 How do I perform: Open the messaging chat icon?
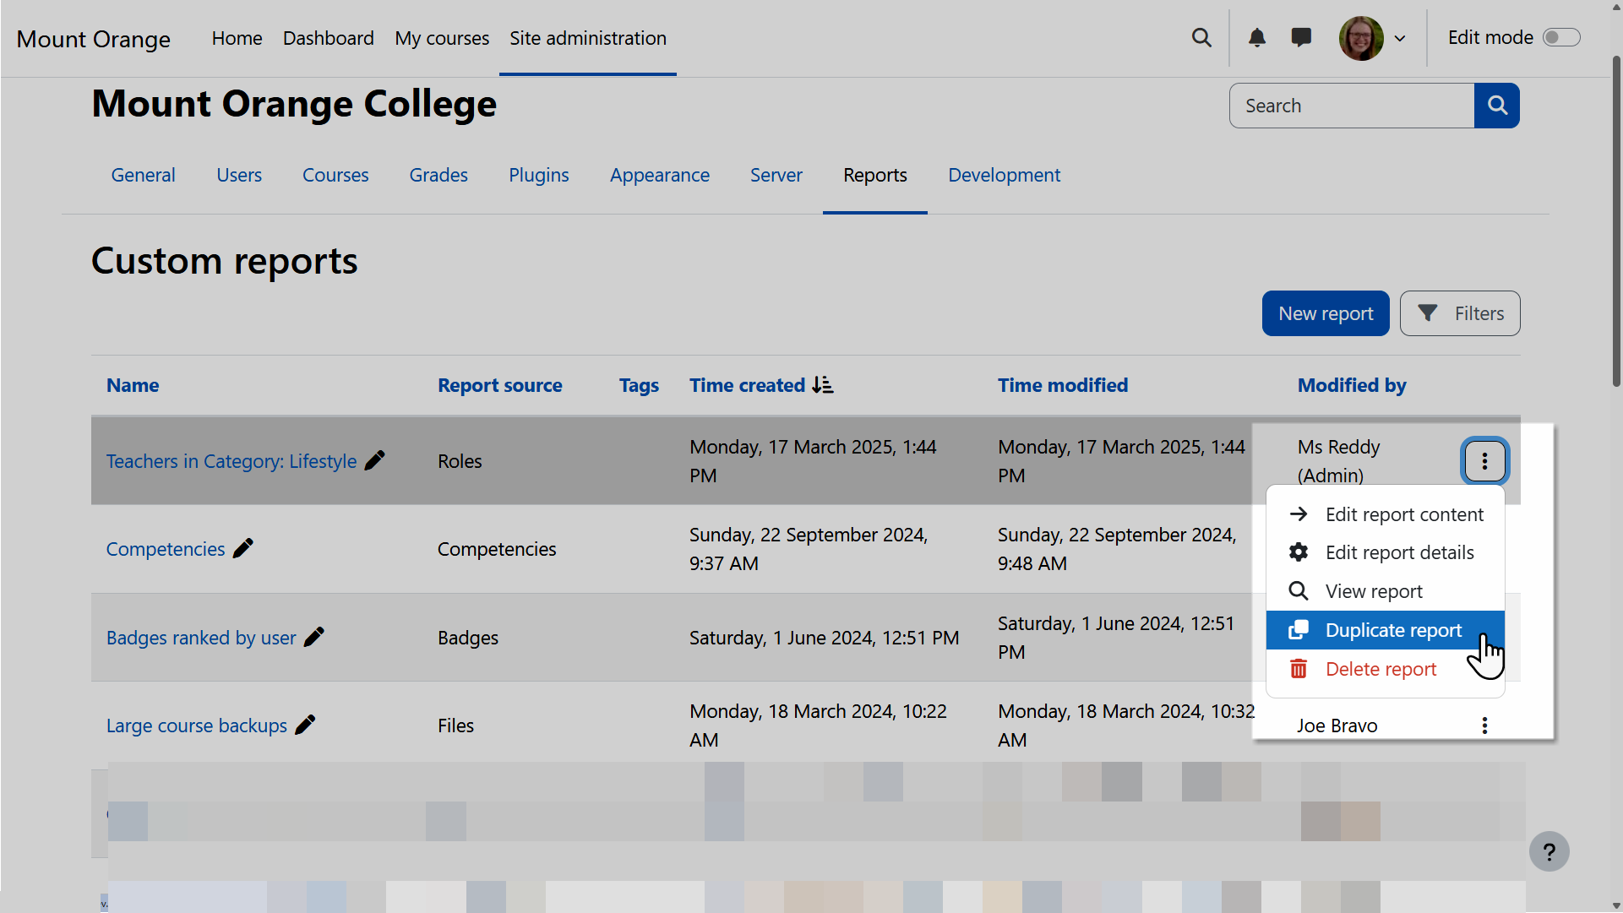pyautogui.click(x=1301, y=38)
